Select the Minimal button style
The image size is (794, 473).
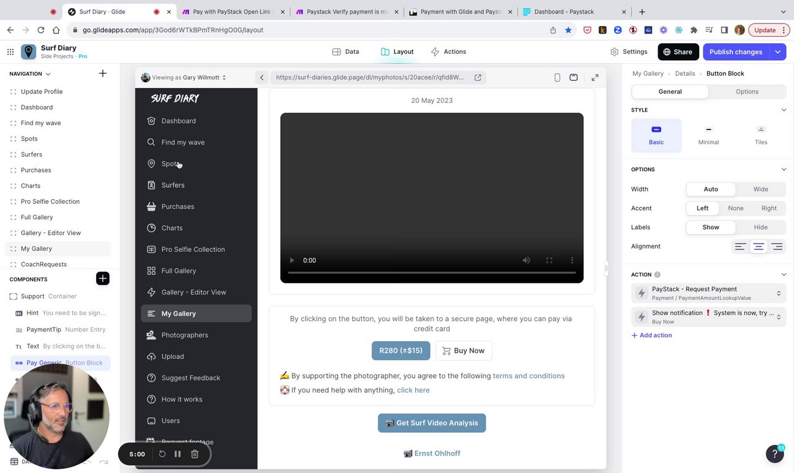pyautogui.click(x=708, y=135)
